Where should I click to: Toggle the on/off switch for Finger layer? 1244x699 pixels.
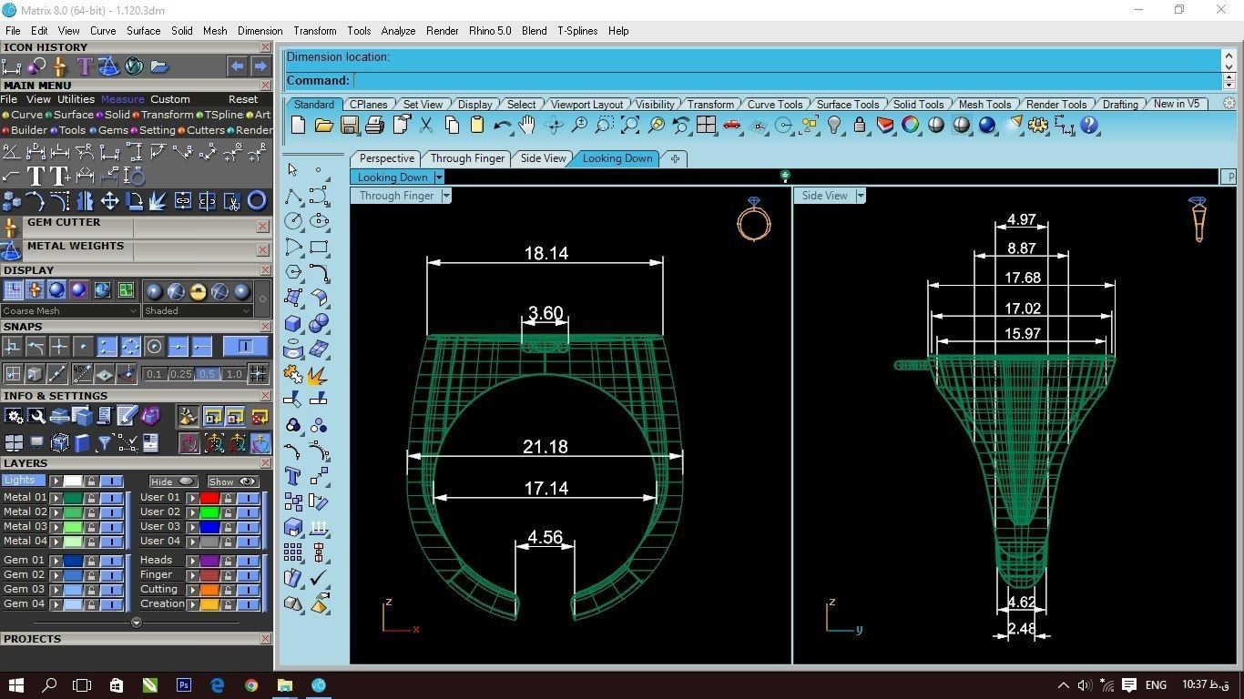point(248,575)
